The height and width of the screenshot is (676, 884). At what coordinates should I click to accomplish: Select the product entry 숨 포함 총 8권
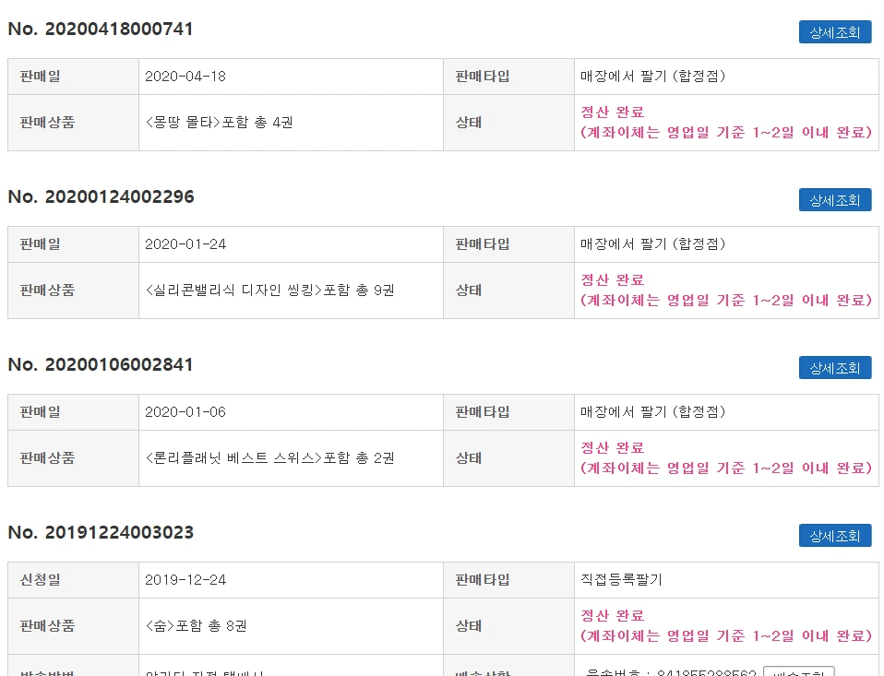[x=197, y=626]
